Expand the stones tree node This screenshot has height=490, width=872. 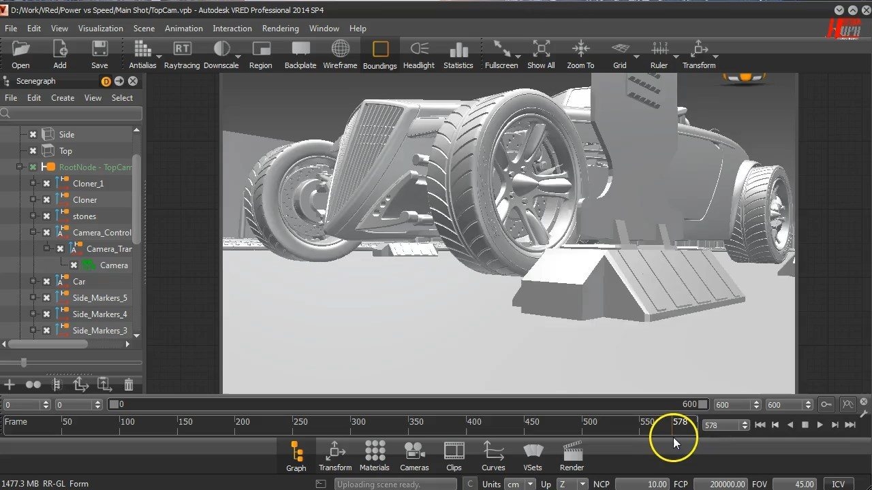33,216
